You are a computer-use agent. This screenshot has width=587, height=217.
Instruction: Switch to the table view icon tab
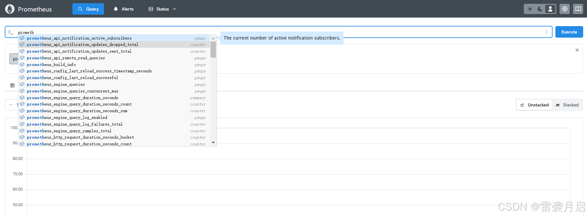tap(12, 85)
